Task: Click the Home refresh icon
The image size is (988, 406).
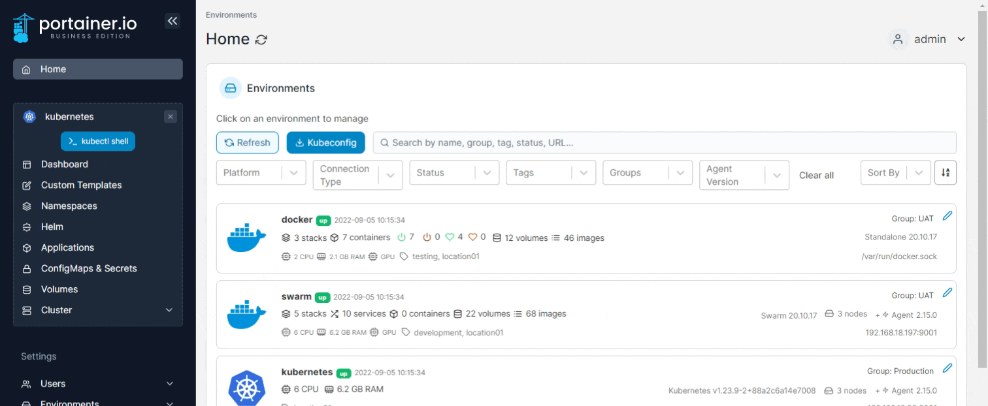Action: tap(261, 40)
